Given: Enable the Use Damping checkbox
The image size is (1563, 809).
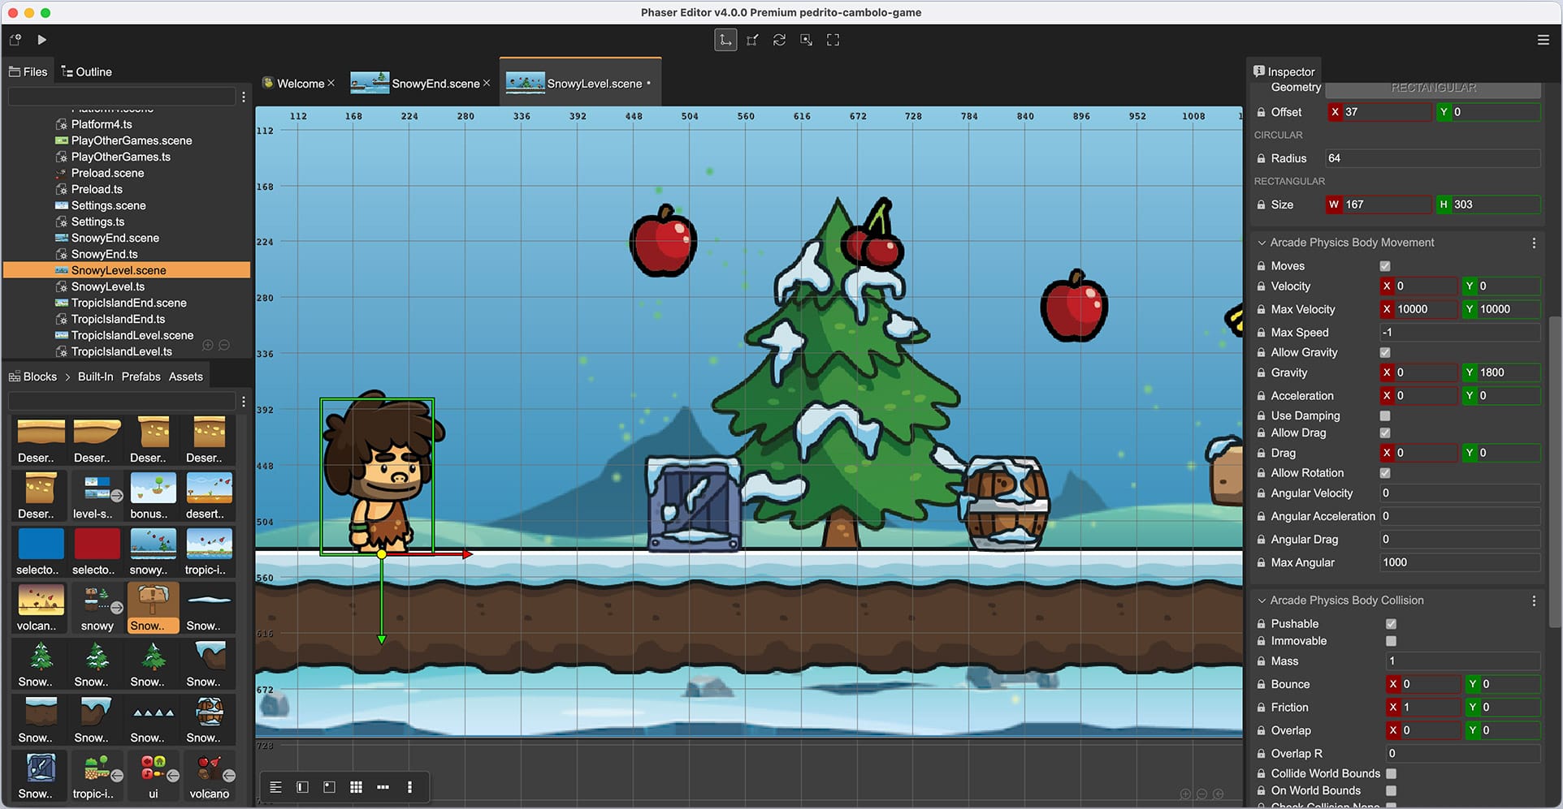Looking at the screenshot, I should coord(1385,416).
